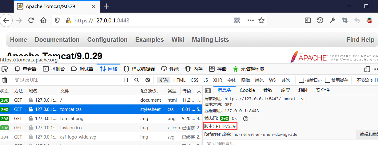Filter requests by 媒体
The width and height of the screenshot is (378, 145).
click(259, 80)
